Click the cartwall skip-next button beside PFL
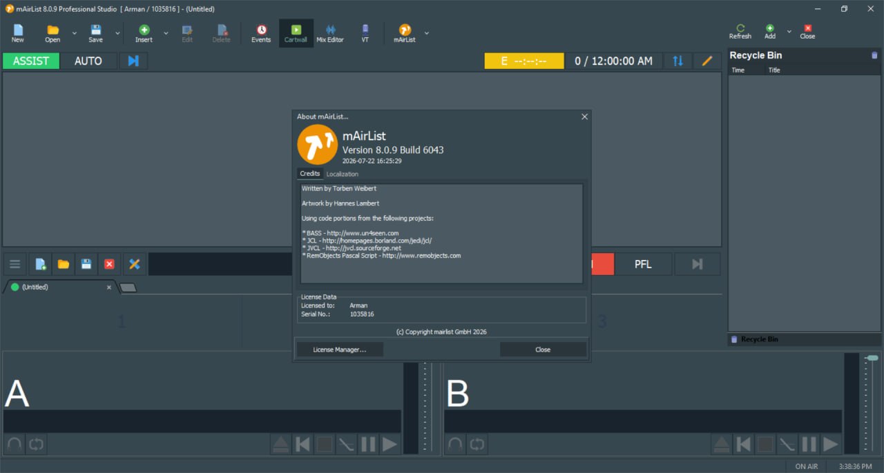This screenshot has height=473, width=884. tap(697, 264)
